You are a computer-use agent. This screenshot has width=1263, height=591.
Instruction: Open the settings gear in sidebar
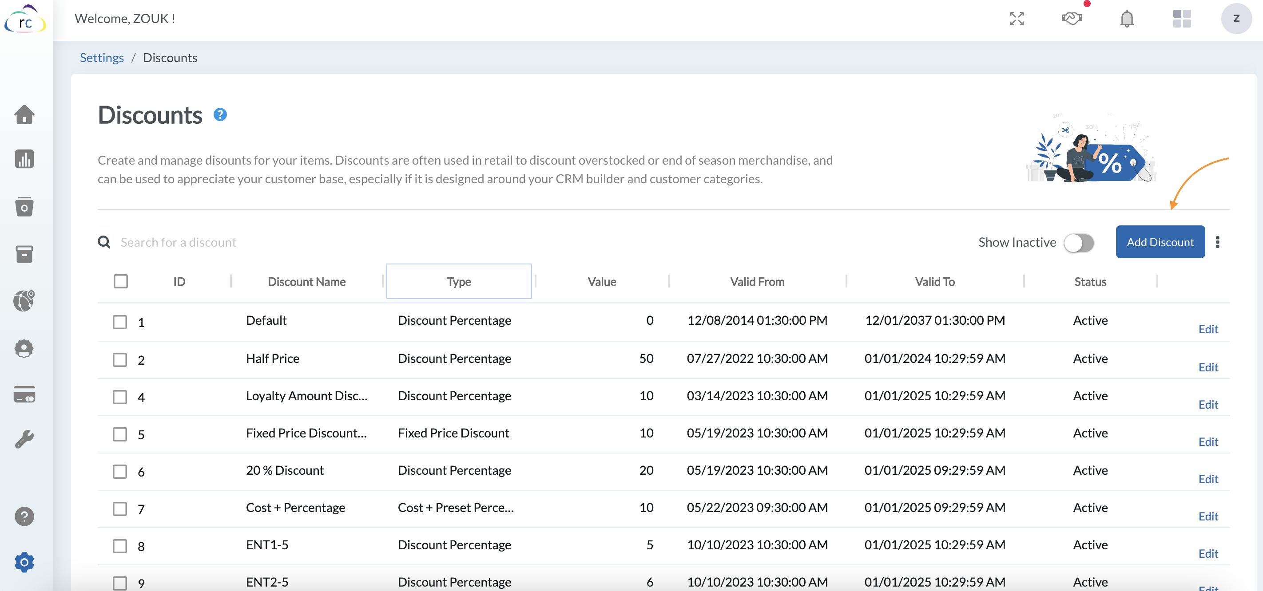coord(24,562)
